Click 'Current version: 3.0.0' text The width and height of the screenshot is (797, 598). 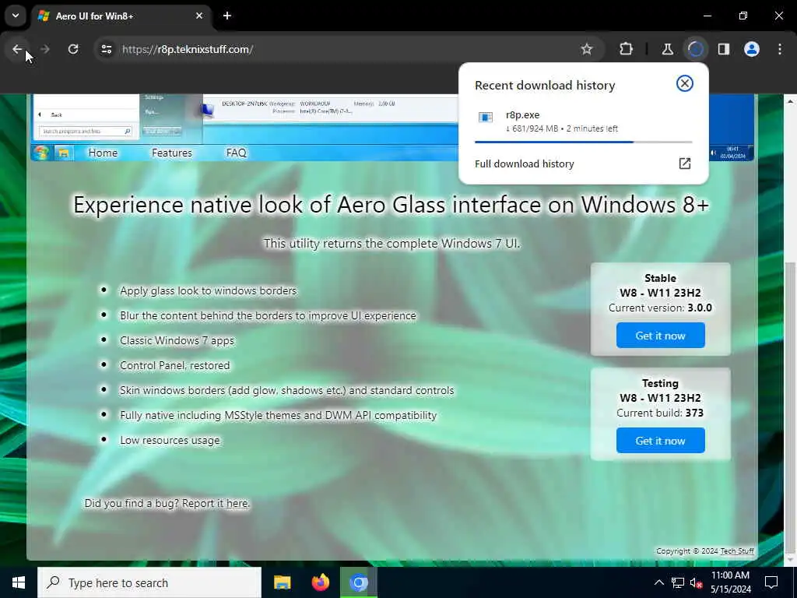(x=660, y=308)
